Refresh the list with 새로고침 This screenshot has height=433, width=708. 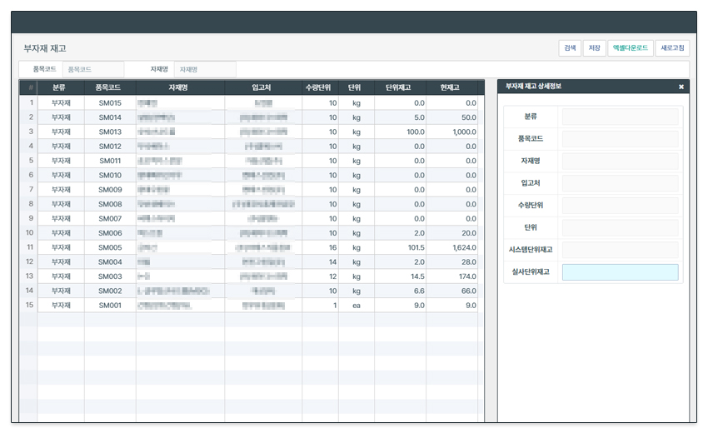pyautogui.click(x=672, y=48)
